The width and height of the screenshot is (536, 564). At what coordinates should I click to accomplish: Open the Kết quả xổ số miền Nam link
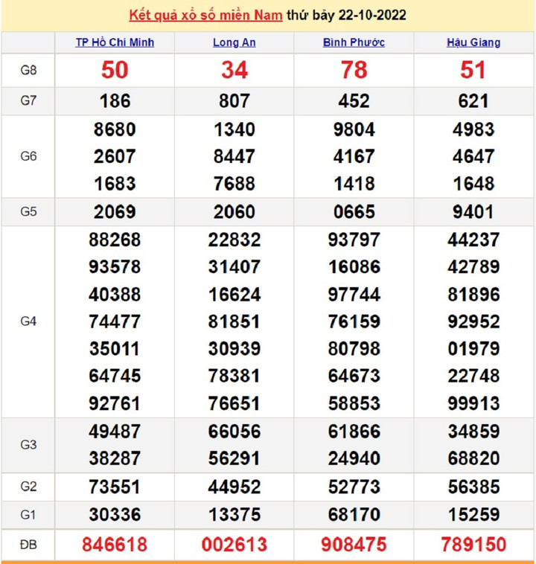(x=206, y=15)
